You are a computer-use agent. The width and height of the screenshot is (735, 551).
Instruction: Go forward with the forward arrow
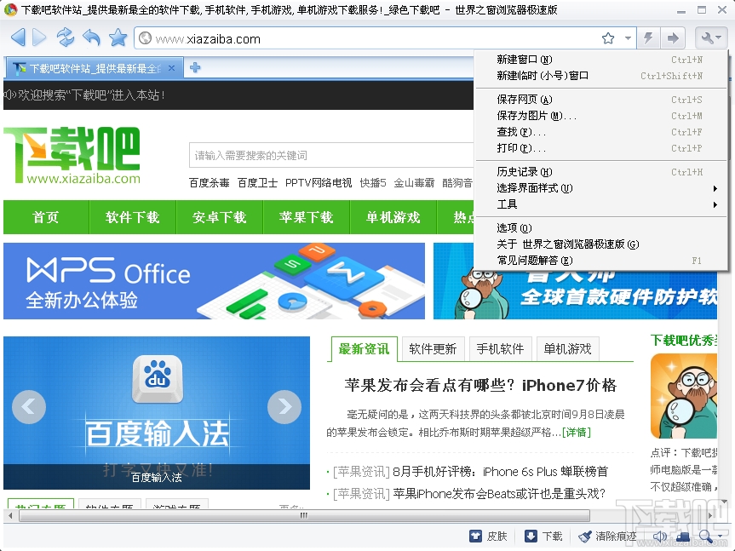tap(39, 37)
